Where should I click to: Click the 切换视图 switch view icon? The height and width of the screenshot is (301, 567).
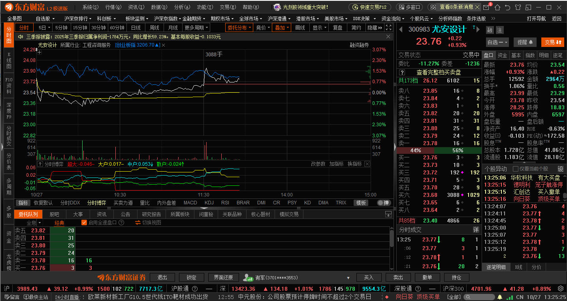(138, 222)
